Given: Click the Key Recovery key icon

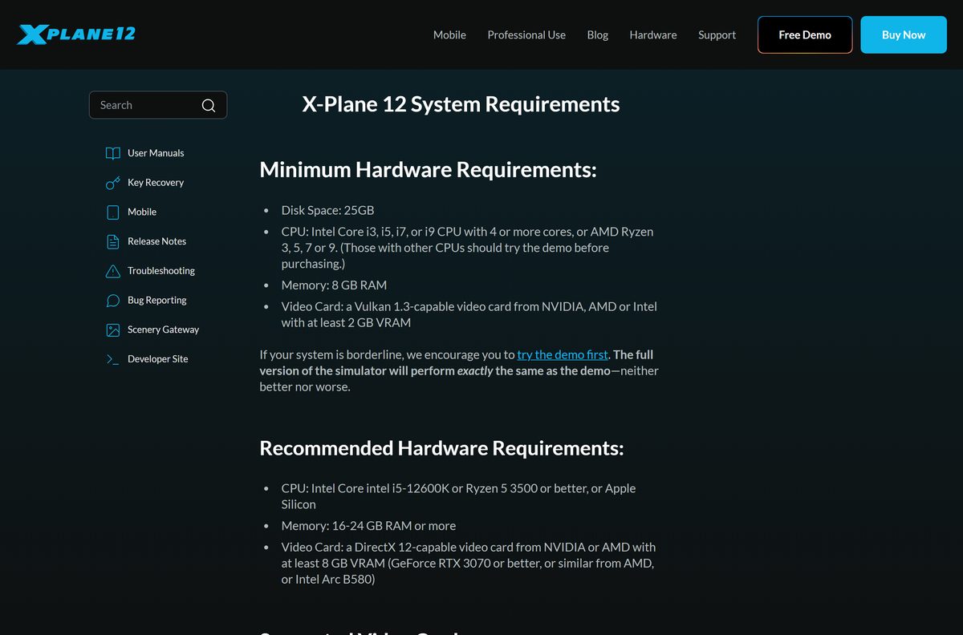Looking at the screenshot, I should [113, 183].
